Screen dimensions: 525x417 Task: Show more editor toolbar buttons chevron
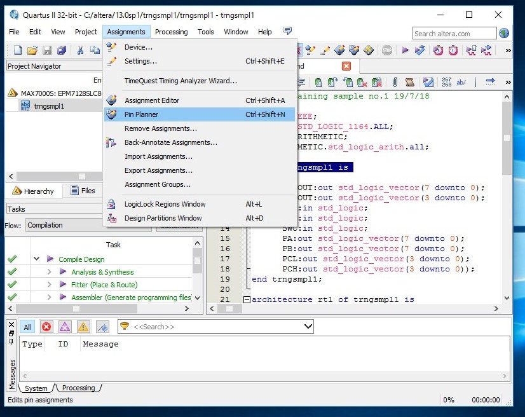point(508,82)
